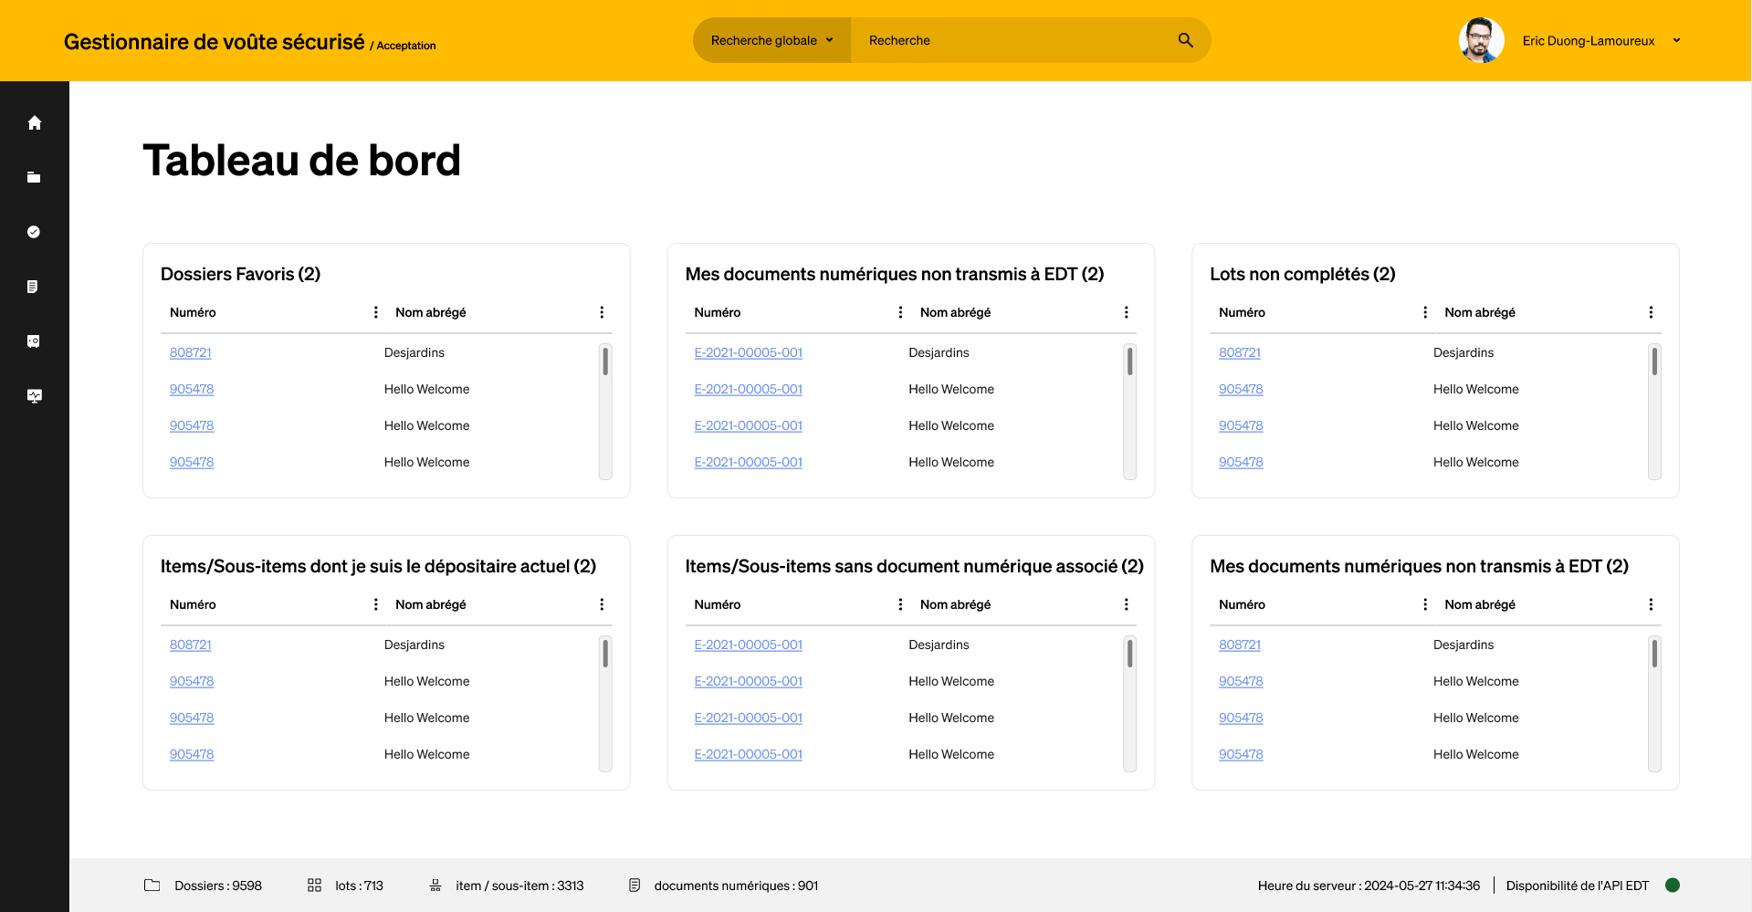Click in the Recherche search field
Viewport: 1752px width, 912px height.
[1013, 40]
